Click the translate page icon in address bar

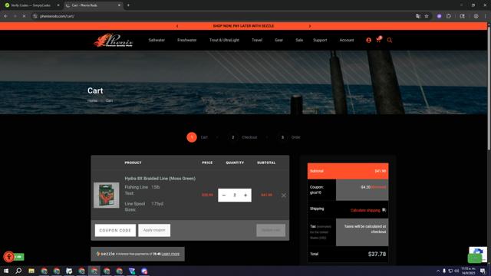tap(418, 16)
